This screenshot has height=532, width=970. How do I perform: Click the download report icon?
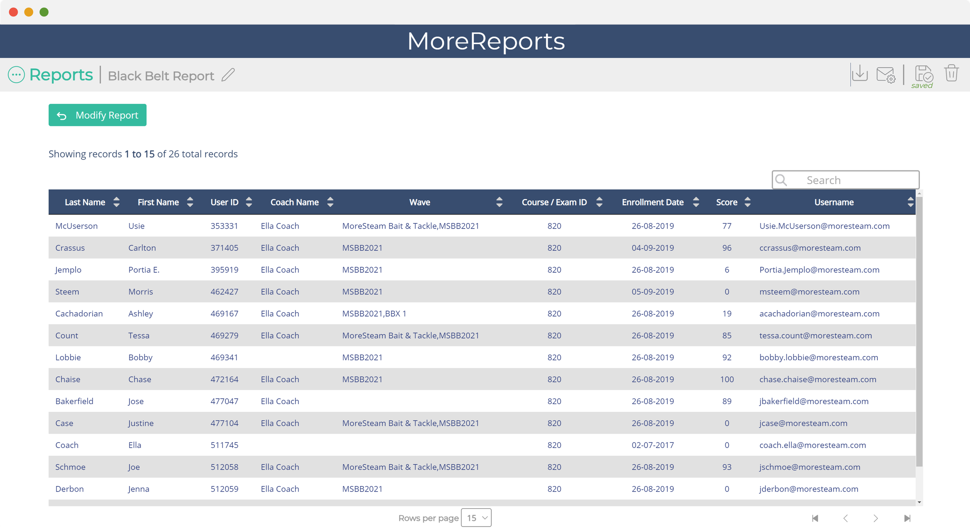(860, 74)
